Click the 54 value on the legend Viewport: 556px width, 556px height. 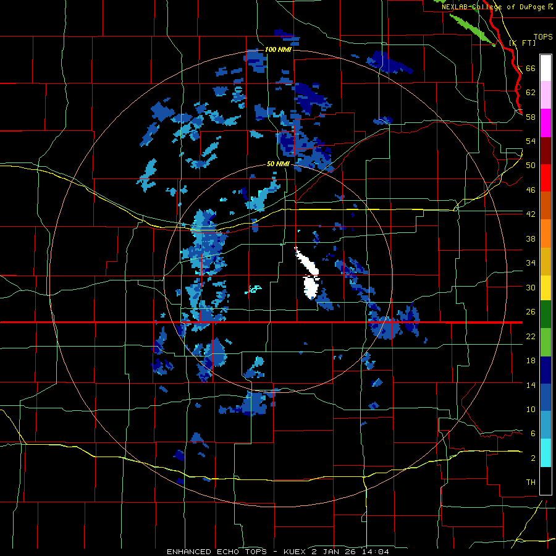click(531, 141)
